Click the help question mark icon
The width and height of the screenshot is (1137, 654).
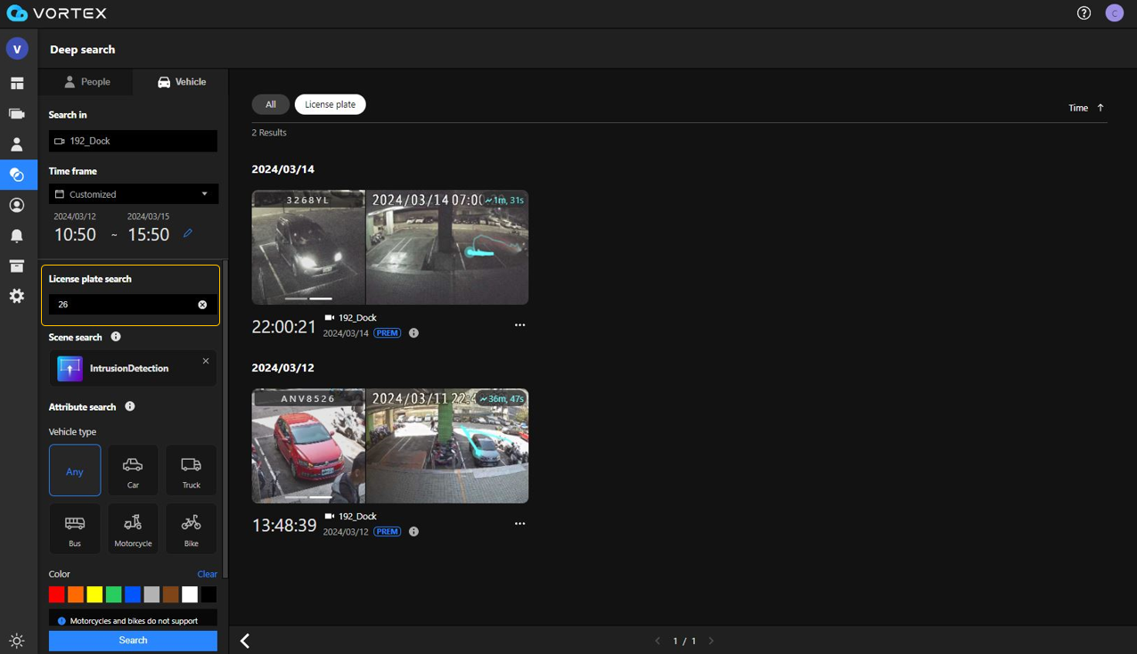point(1084,12)
